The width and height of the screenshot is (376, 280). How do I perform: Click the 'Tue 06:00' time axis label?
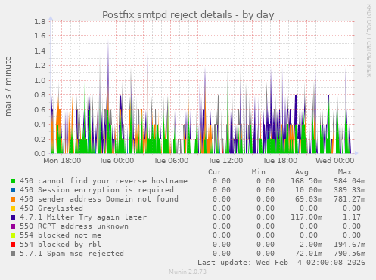tap(171, 161)
